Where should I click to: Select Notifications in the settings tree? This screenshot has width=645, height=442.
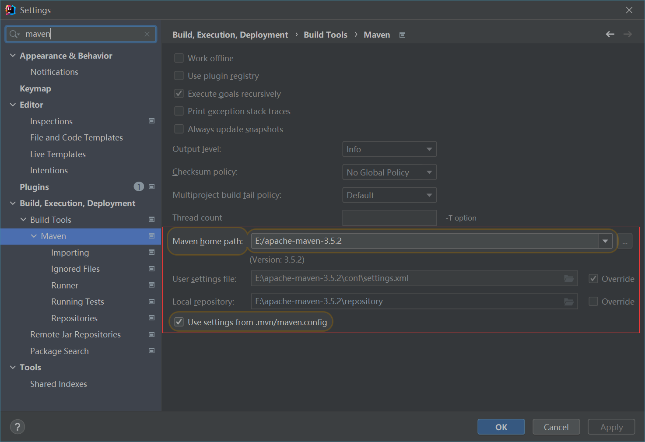click(54, 72)
